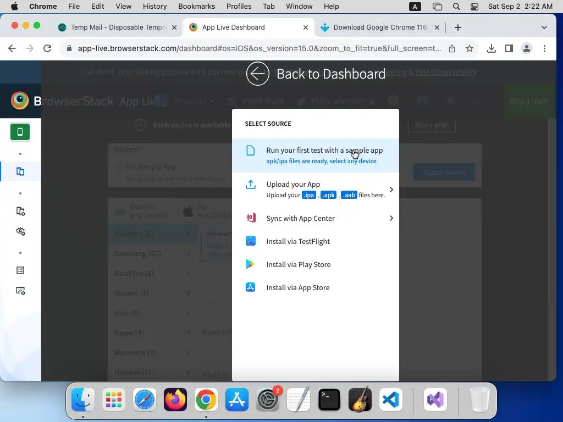Click the image settings sidebar icon

20,290
